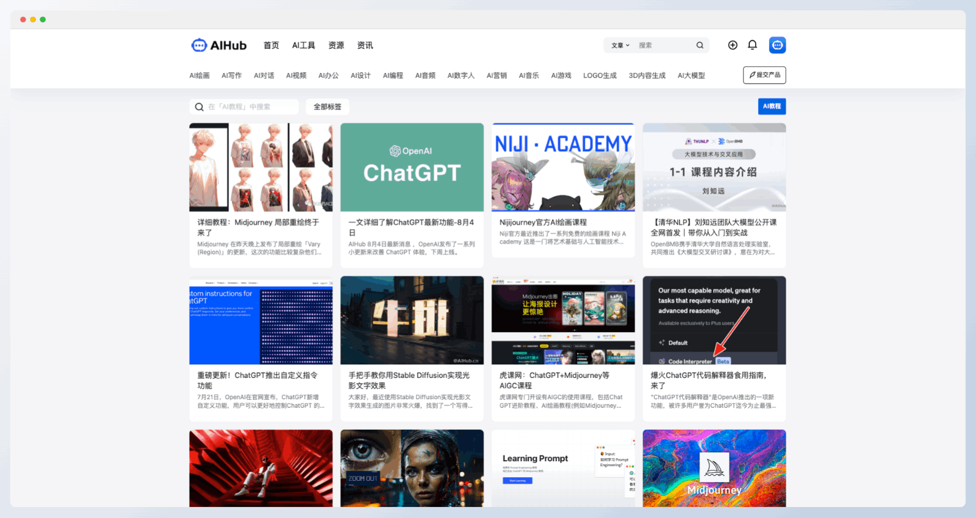Open article 重磅更新！ChatGPT推出自定义指令功能
The width and height of the screenshot is (976, 518).
coord(257,380)
